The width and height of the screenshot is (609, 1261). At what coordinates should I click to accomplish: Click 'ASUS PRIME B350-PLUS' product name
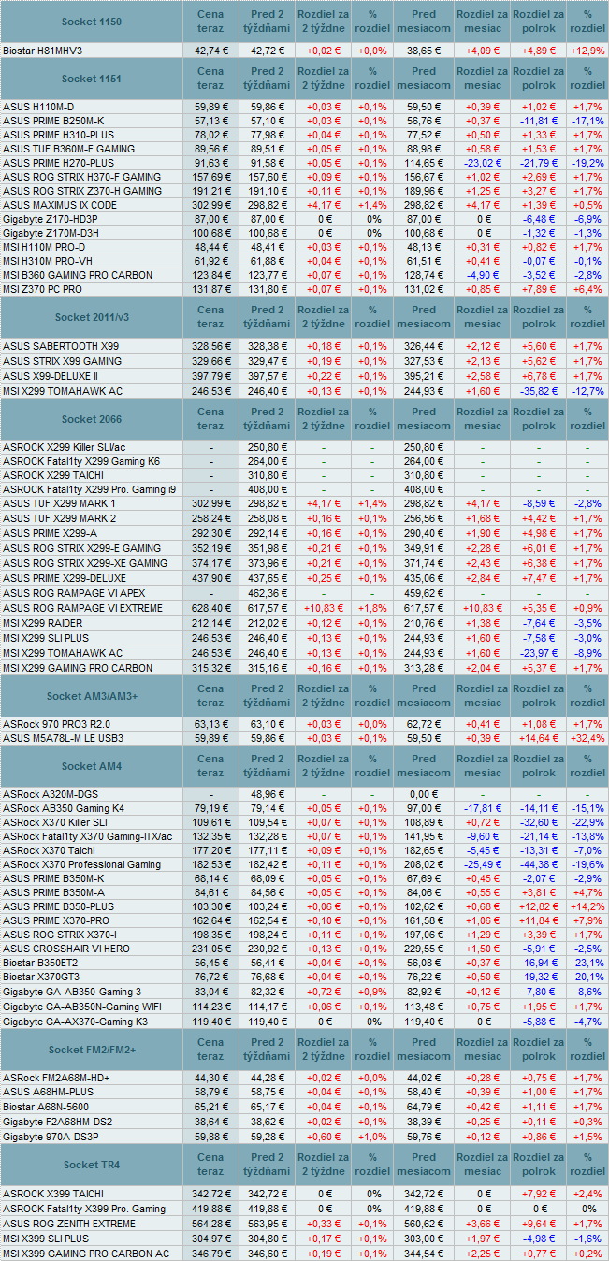point(58,907)
